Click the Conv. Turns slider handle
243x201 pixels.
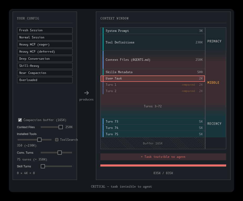[x=60, y=153]
